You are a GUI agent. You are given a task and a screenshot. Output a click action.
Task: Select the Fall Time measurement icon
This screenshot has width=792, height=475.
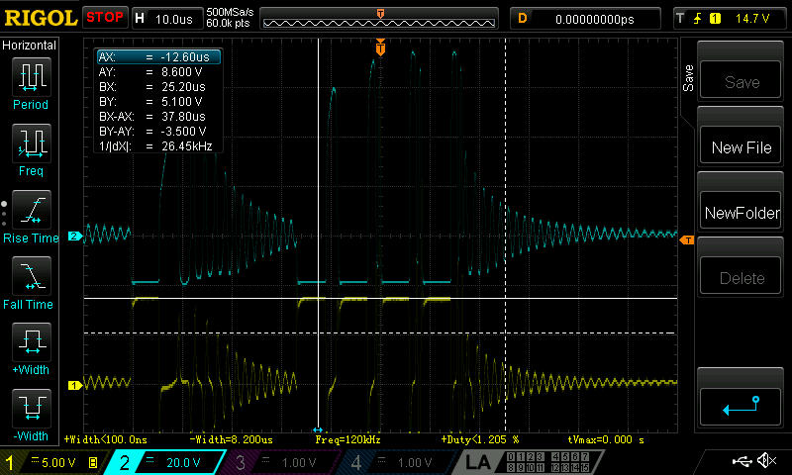32,276
